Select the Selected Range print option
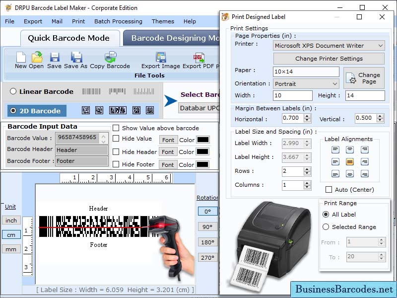397x298 pixels. pyautogui.click(x=327, y=226)
